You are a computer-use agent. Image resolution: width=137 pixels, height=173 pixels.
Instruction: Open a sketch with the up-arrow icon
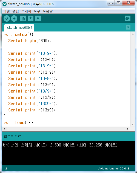click(30, 18)
